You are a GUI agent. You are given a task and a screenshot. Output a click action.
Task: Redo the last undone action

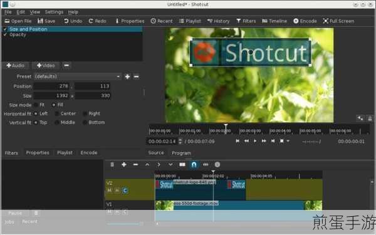[97, 21]
